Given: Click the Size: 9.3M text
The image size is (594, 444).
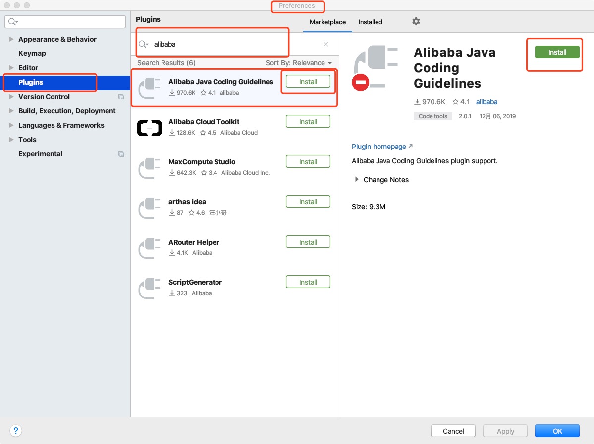Looking at the screenshot, I should click(x=369, y=207).
